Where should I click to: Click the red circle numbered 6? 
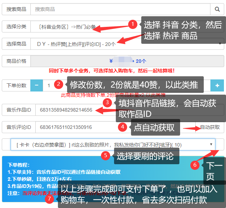tap(195, 165)
